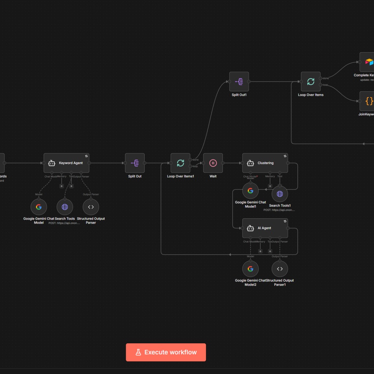374x374 pixels.
Task: Select the Loop Over Items node
Action: point(310,81)
